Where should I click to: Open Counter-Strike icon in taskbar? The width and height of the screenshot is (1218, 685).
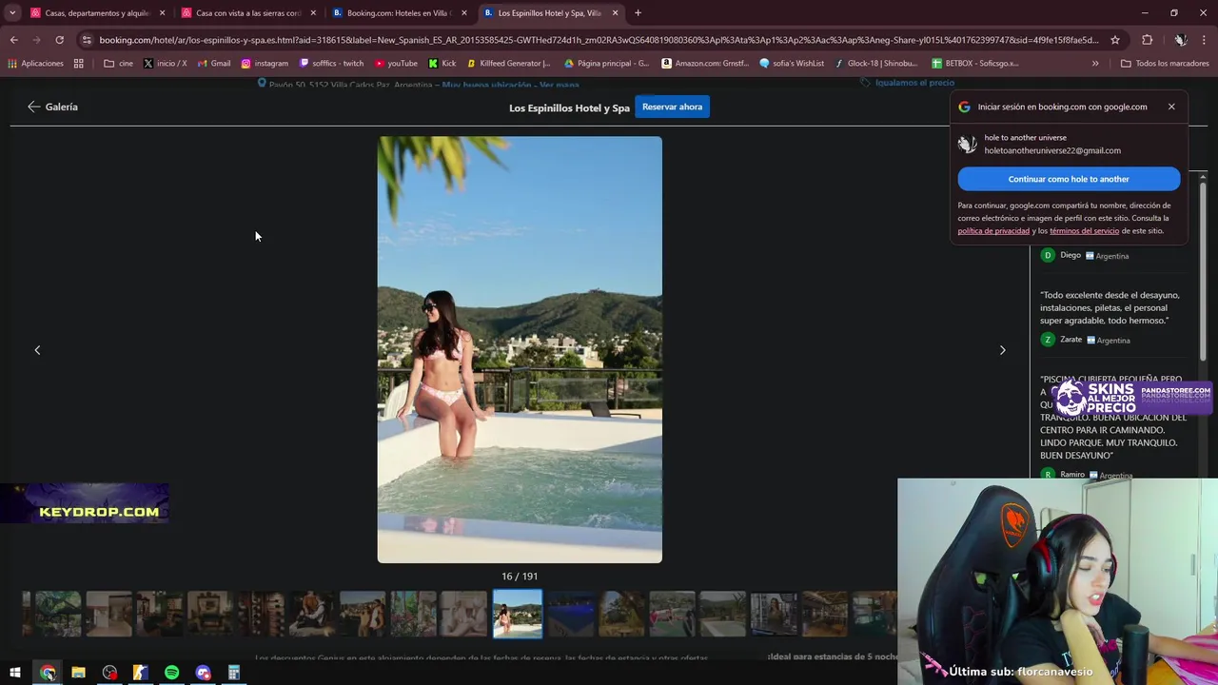coord(141,673)
